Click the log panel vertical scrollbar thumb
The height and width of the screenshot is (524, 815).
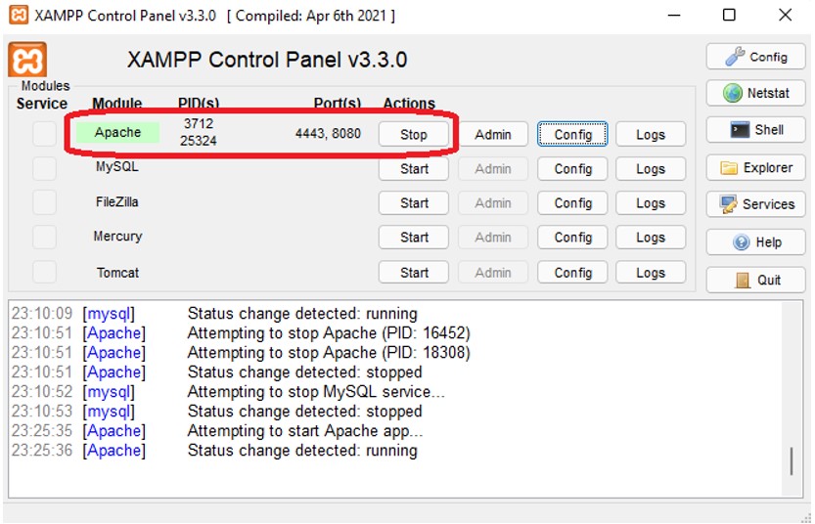click(792, 461)
